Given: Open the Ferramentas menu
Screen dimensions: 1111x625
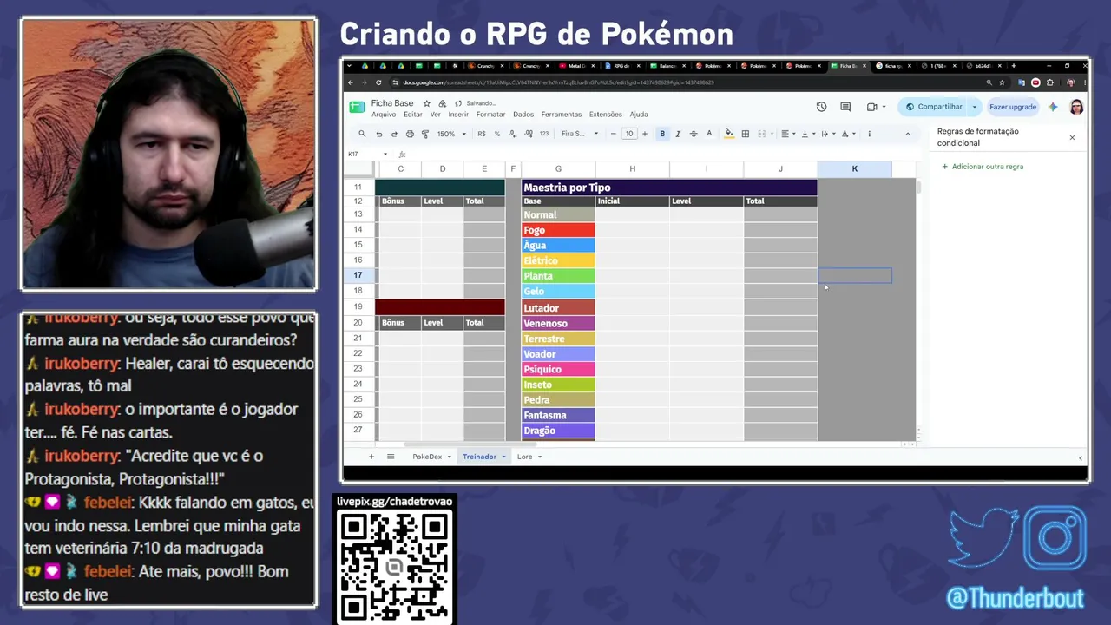Looking at the screenshot, I should click(x=562, y=115).
